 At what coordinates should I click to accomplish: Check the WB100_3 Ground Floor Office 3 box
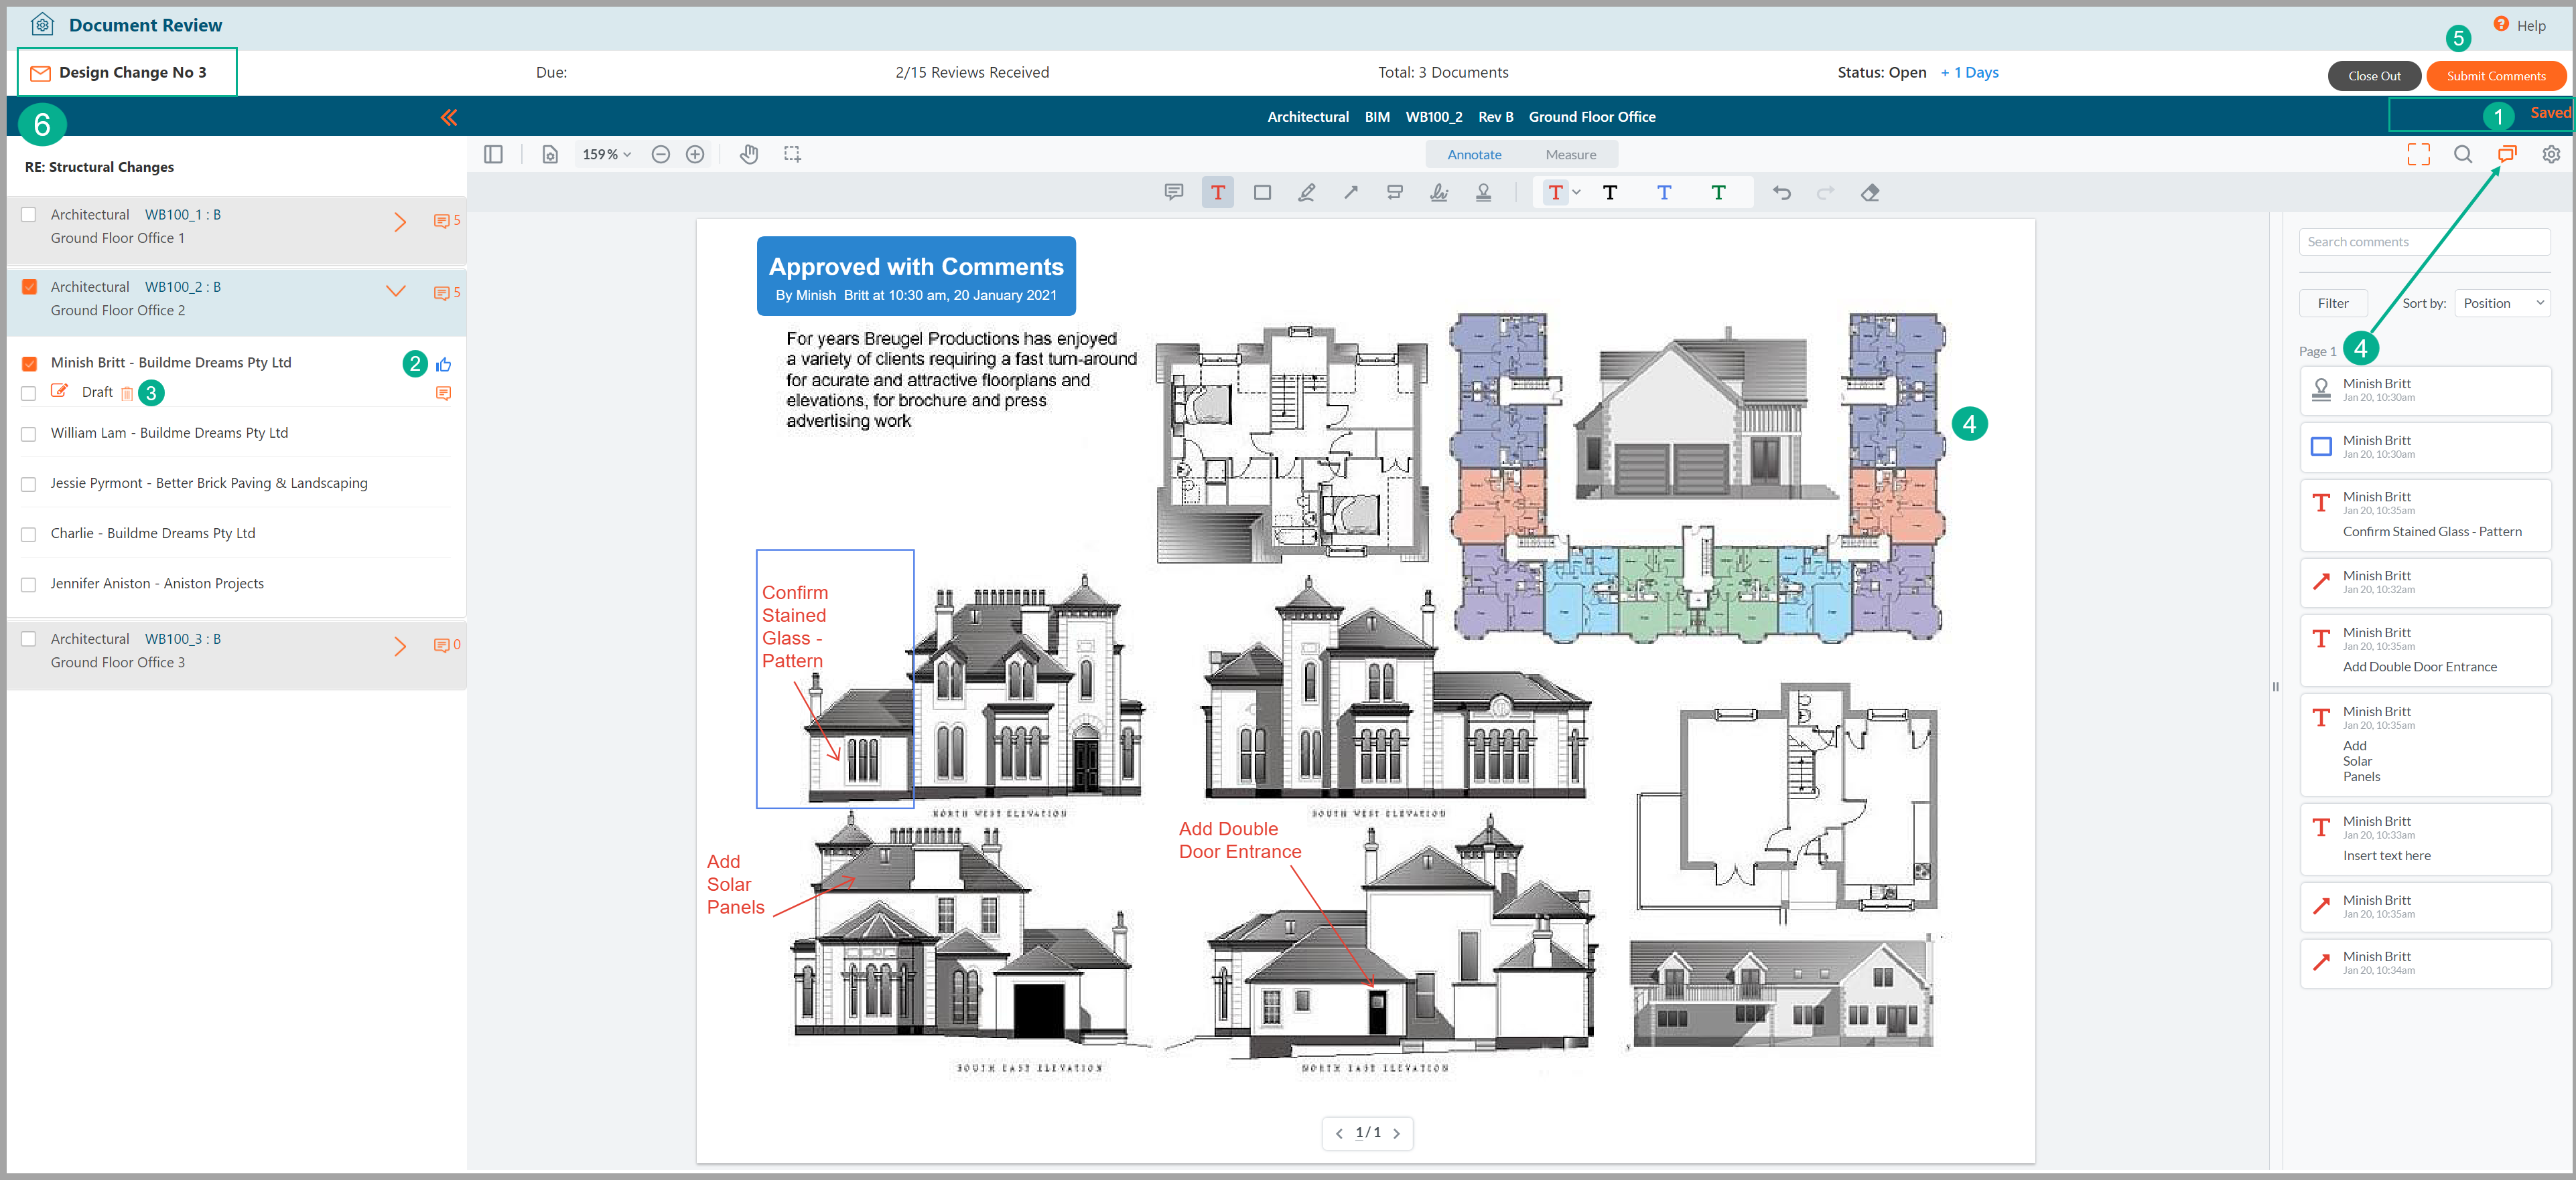tap(29, 639)
